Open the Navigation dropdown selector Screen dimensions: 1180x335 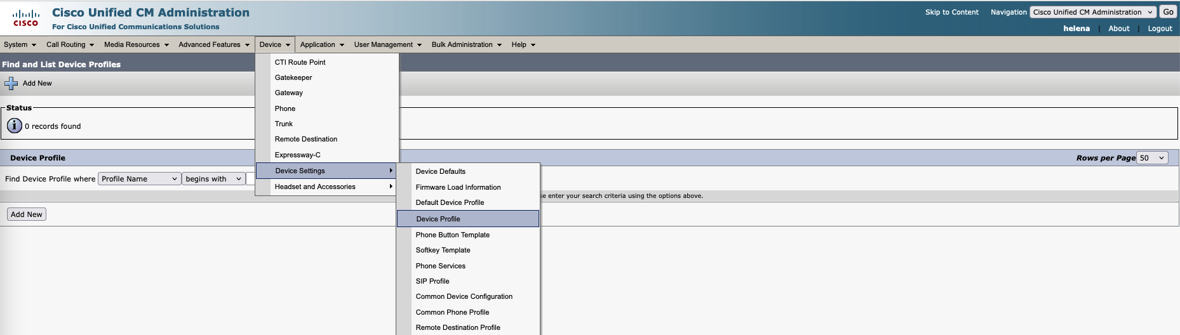(x=1092, y=12)
